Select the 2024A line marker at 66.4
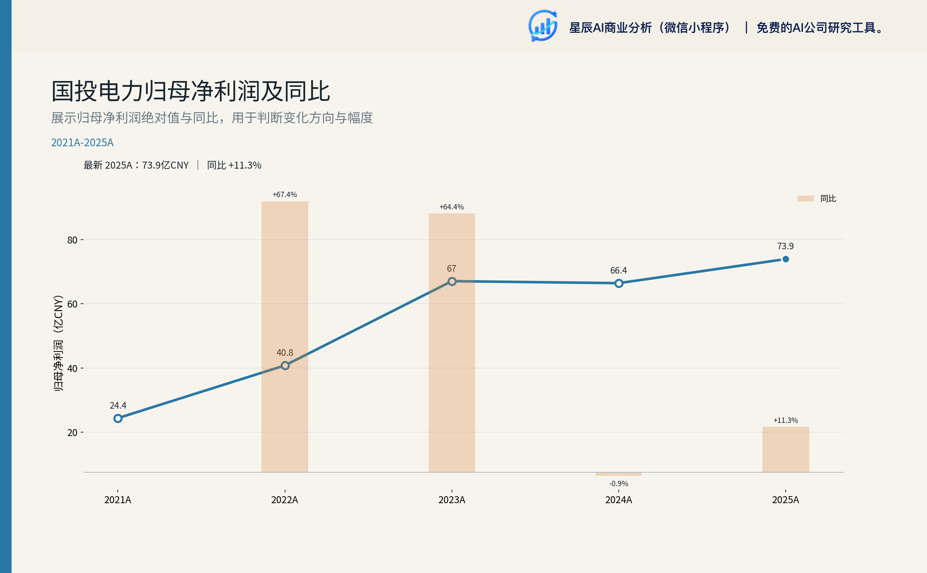The image size is (927, 573). [x=619, y=283]
